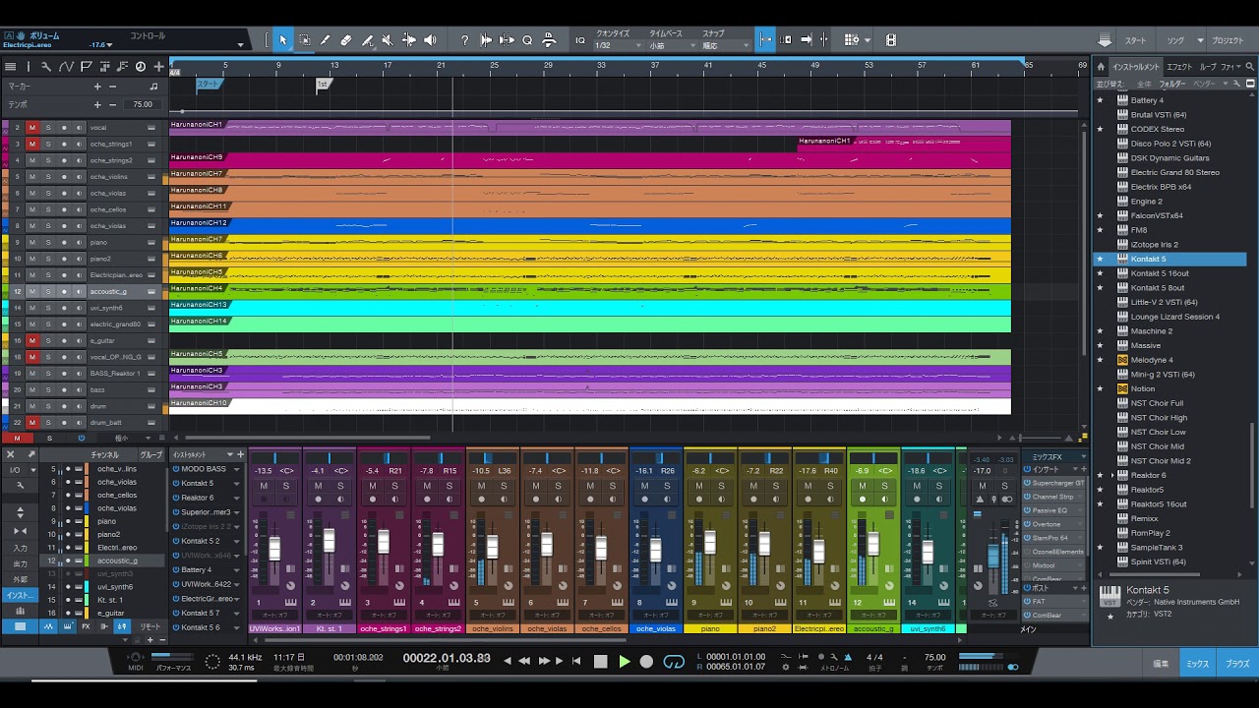
Task: Switch to the ループ tab in browser
Action: pyautogui.click(x=1207, y=67)
